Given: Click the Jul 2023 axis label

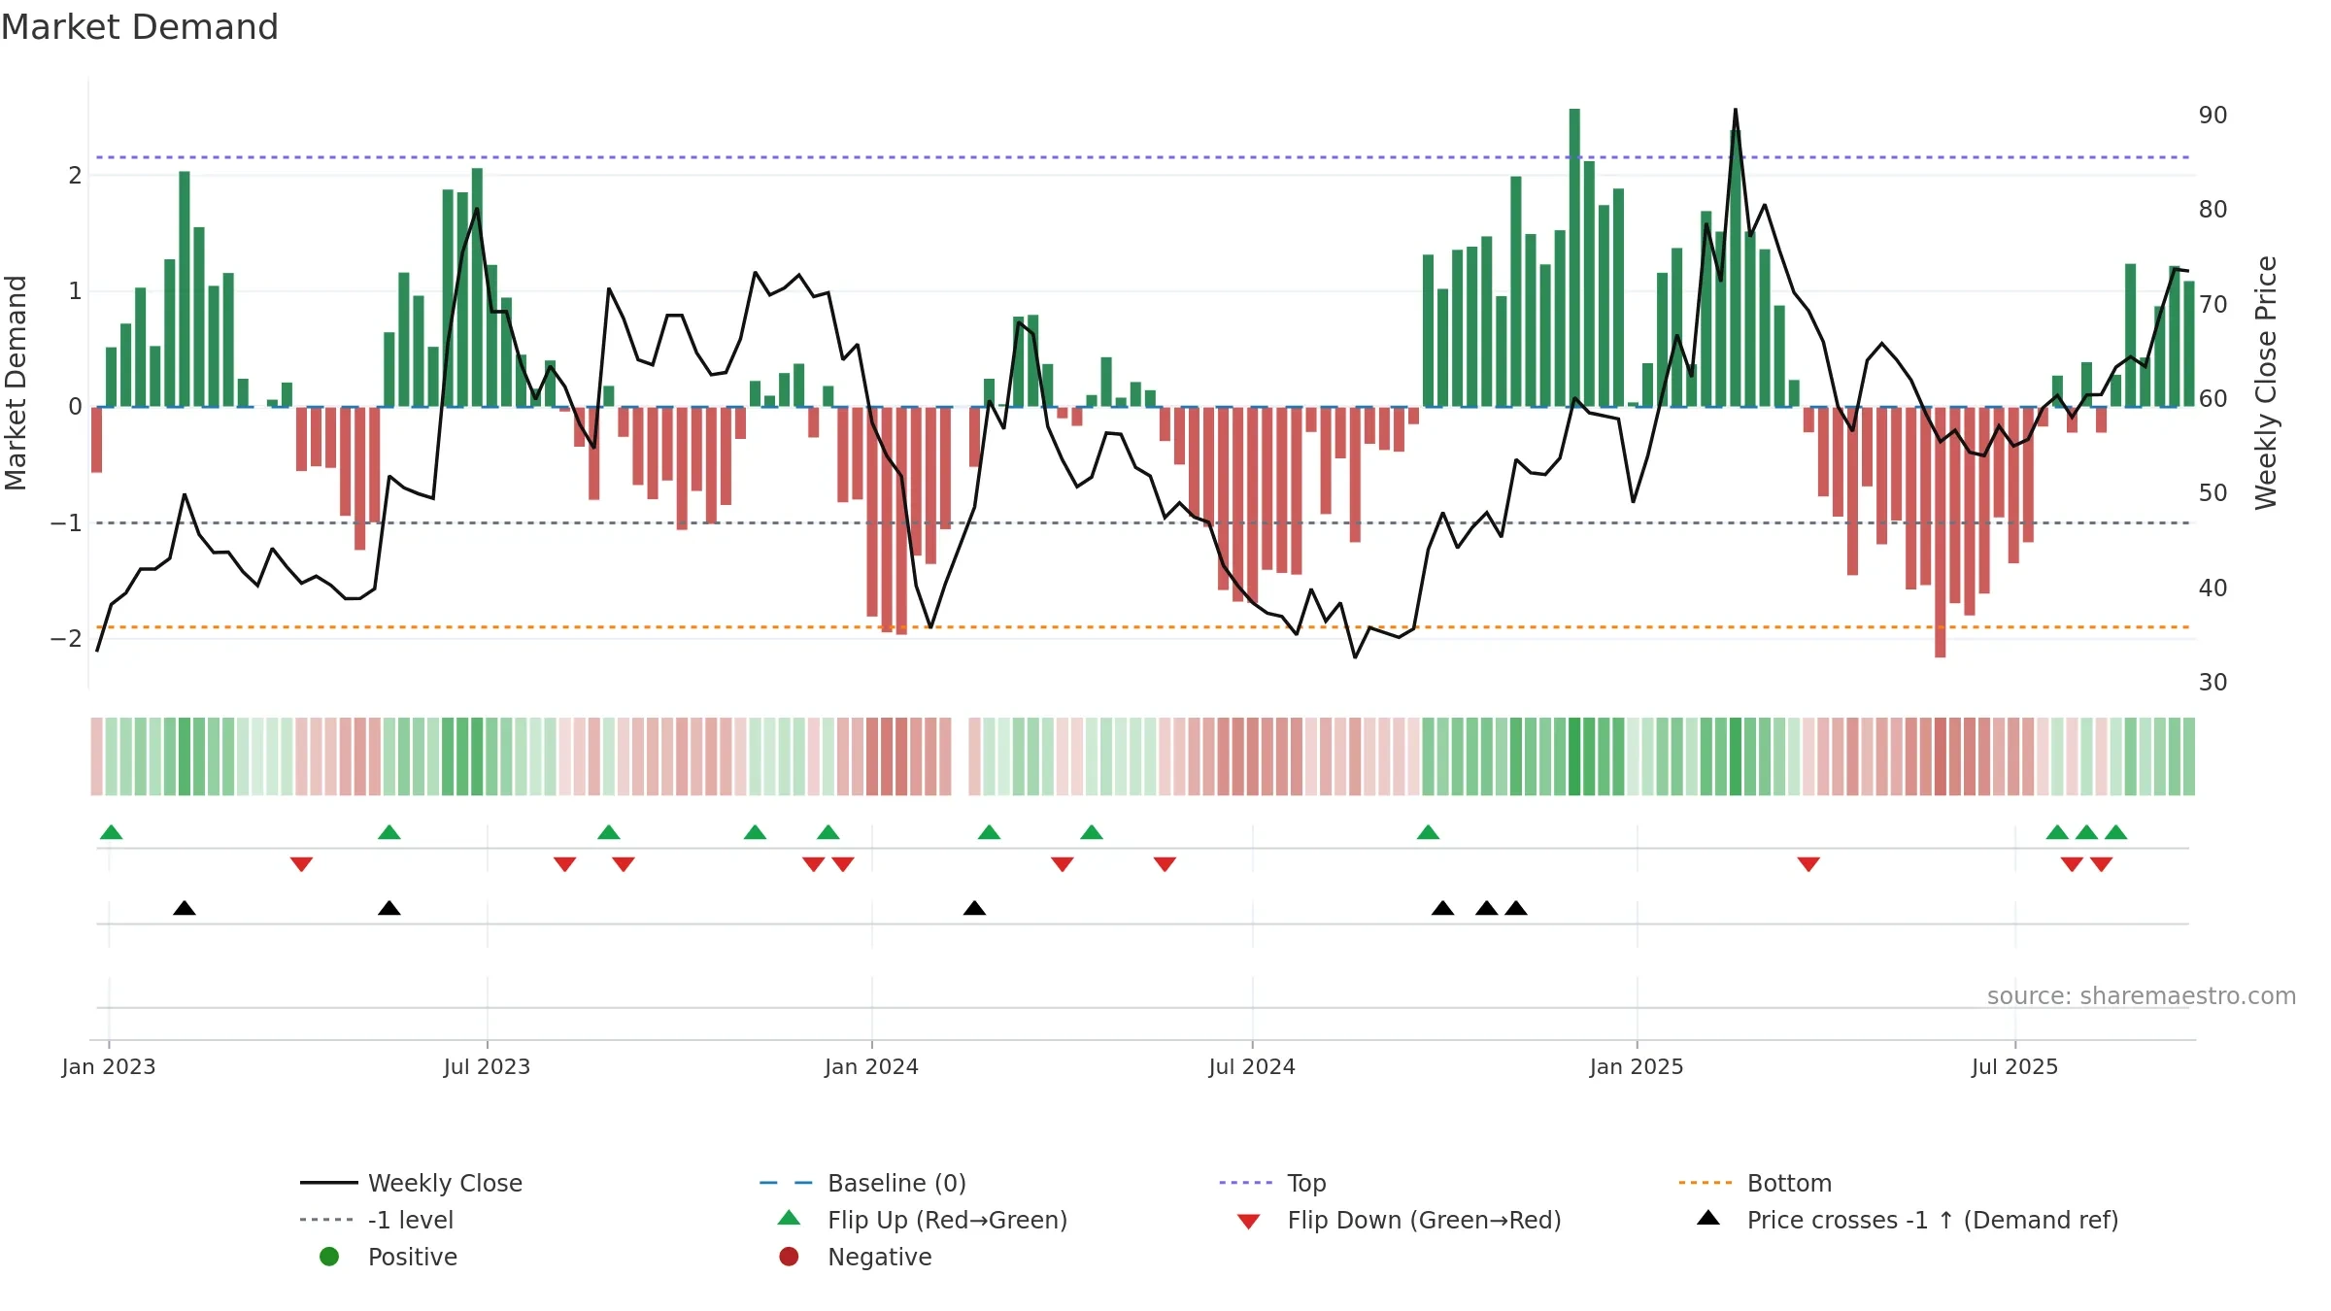Looking at the screenshot, I should pyautogui.click(x=487, y=1066).
